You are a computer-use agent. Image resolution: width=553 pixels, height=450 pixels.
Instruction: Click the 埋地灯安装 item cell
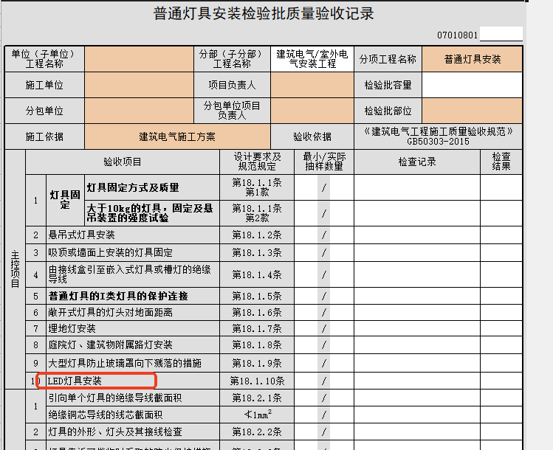point(133,328)
